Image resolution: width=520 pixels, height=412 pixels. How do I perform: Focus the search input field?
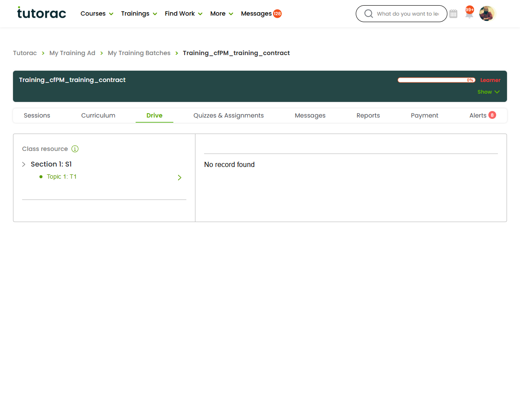click(x=408, y=14)
